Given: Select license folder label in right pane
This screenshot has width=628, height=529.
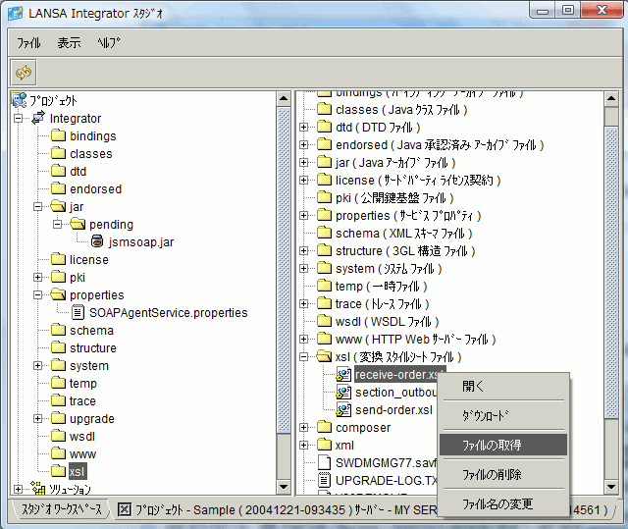Looking at the screenshot, I should (x=418, y=181).
